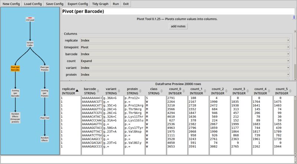Image resolution: width=297 pixels, height=164 pixels.
Task: Select the Pivot (per Protein) node
Action: (45, 68)
